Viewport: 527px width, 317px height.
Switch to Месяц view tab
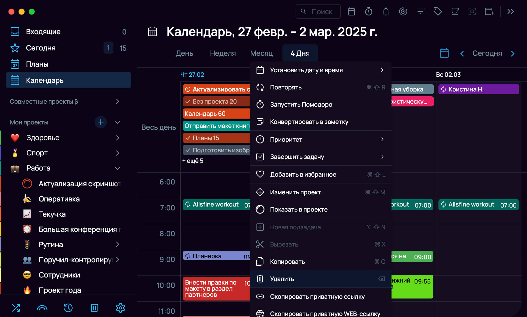coord(261,53)
